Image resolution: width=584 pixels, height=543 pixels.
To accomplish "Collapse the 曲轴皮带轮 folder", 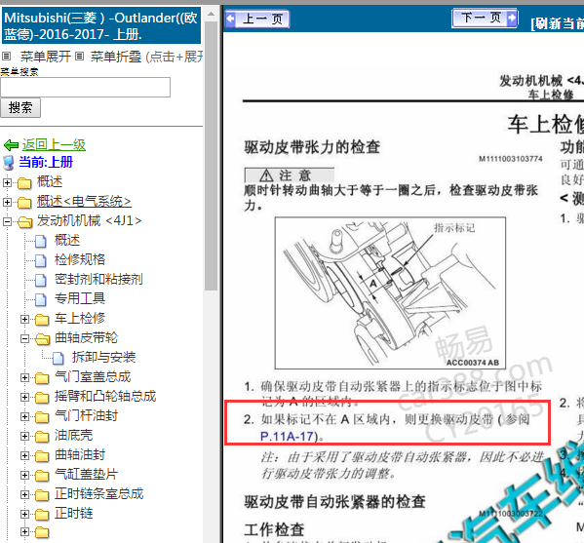I will pyautogui.click(x=24, y=338).
